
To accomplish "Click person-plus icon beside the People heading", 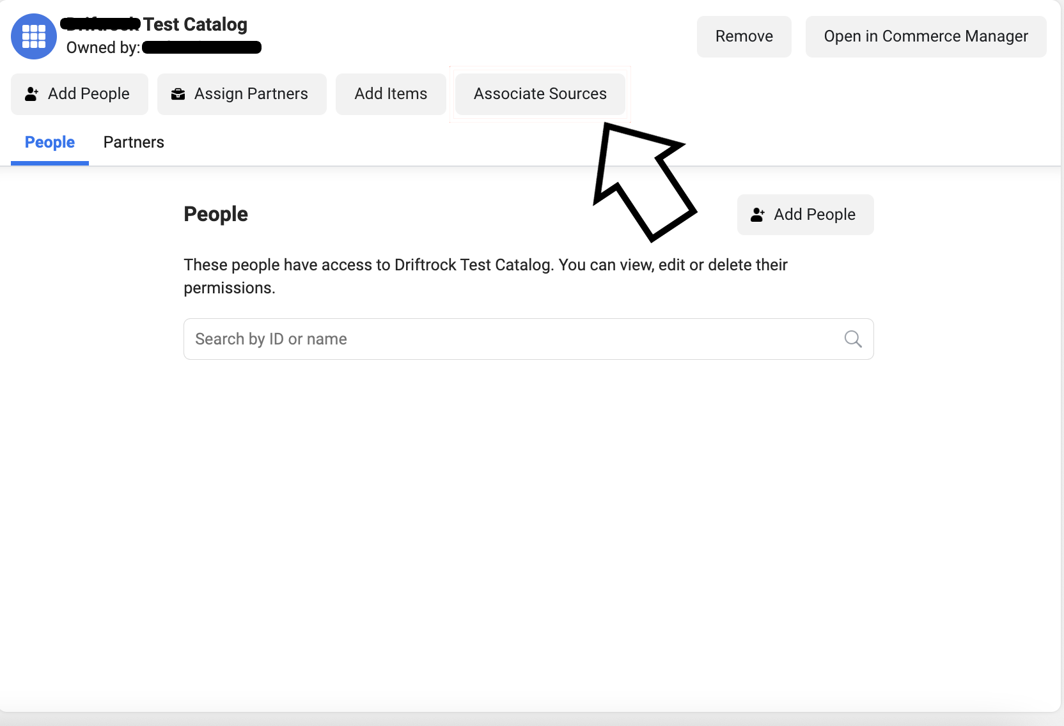I will pyautogui.click(x=758, y=215).
